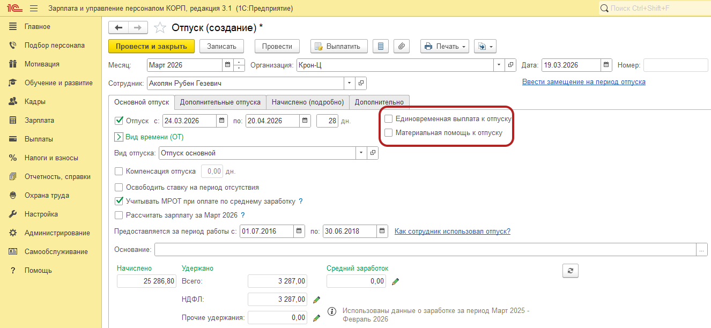This screenshot has height=328, width=711.
Task: Click the Основание text field
Action: pyautogui.click(x=425, y=250)
